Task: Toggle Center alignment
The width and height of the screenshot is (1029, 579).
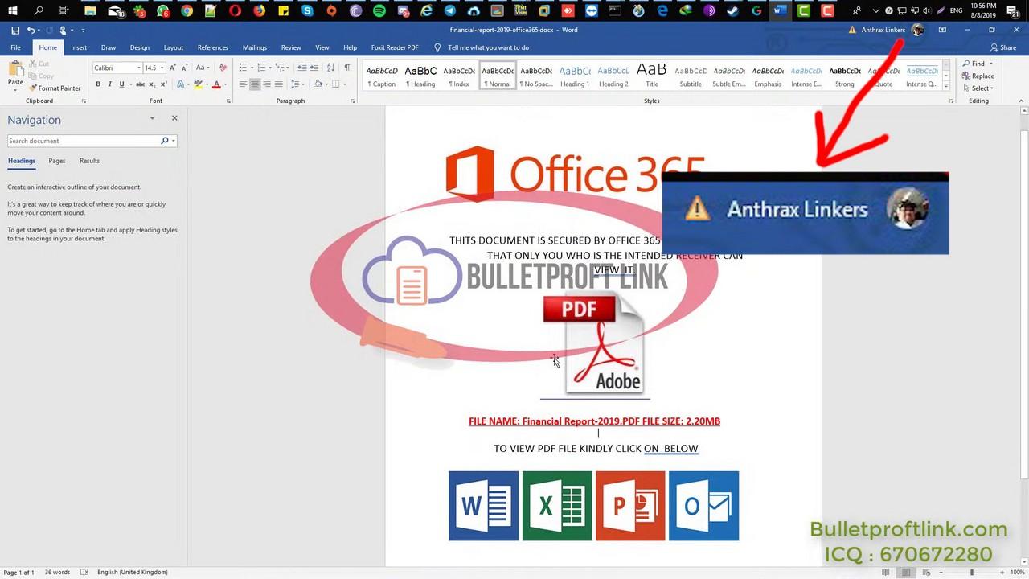Action: [255, 84]
